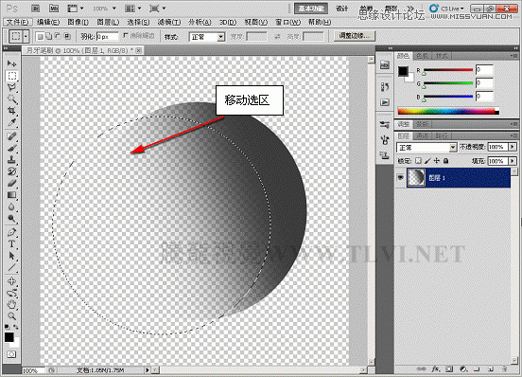The height and width of the screenshot is (377, 522).
Task: Open the 文件(F) menu
Action: click(18, 22)
